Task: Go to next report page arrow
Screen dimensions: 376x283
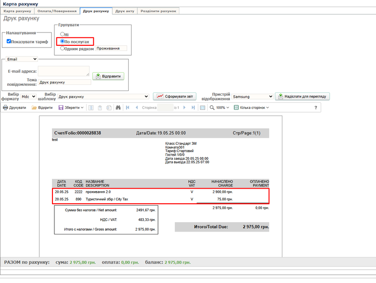Action: click(x=184, y=108)
